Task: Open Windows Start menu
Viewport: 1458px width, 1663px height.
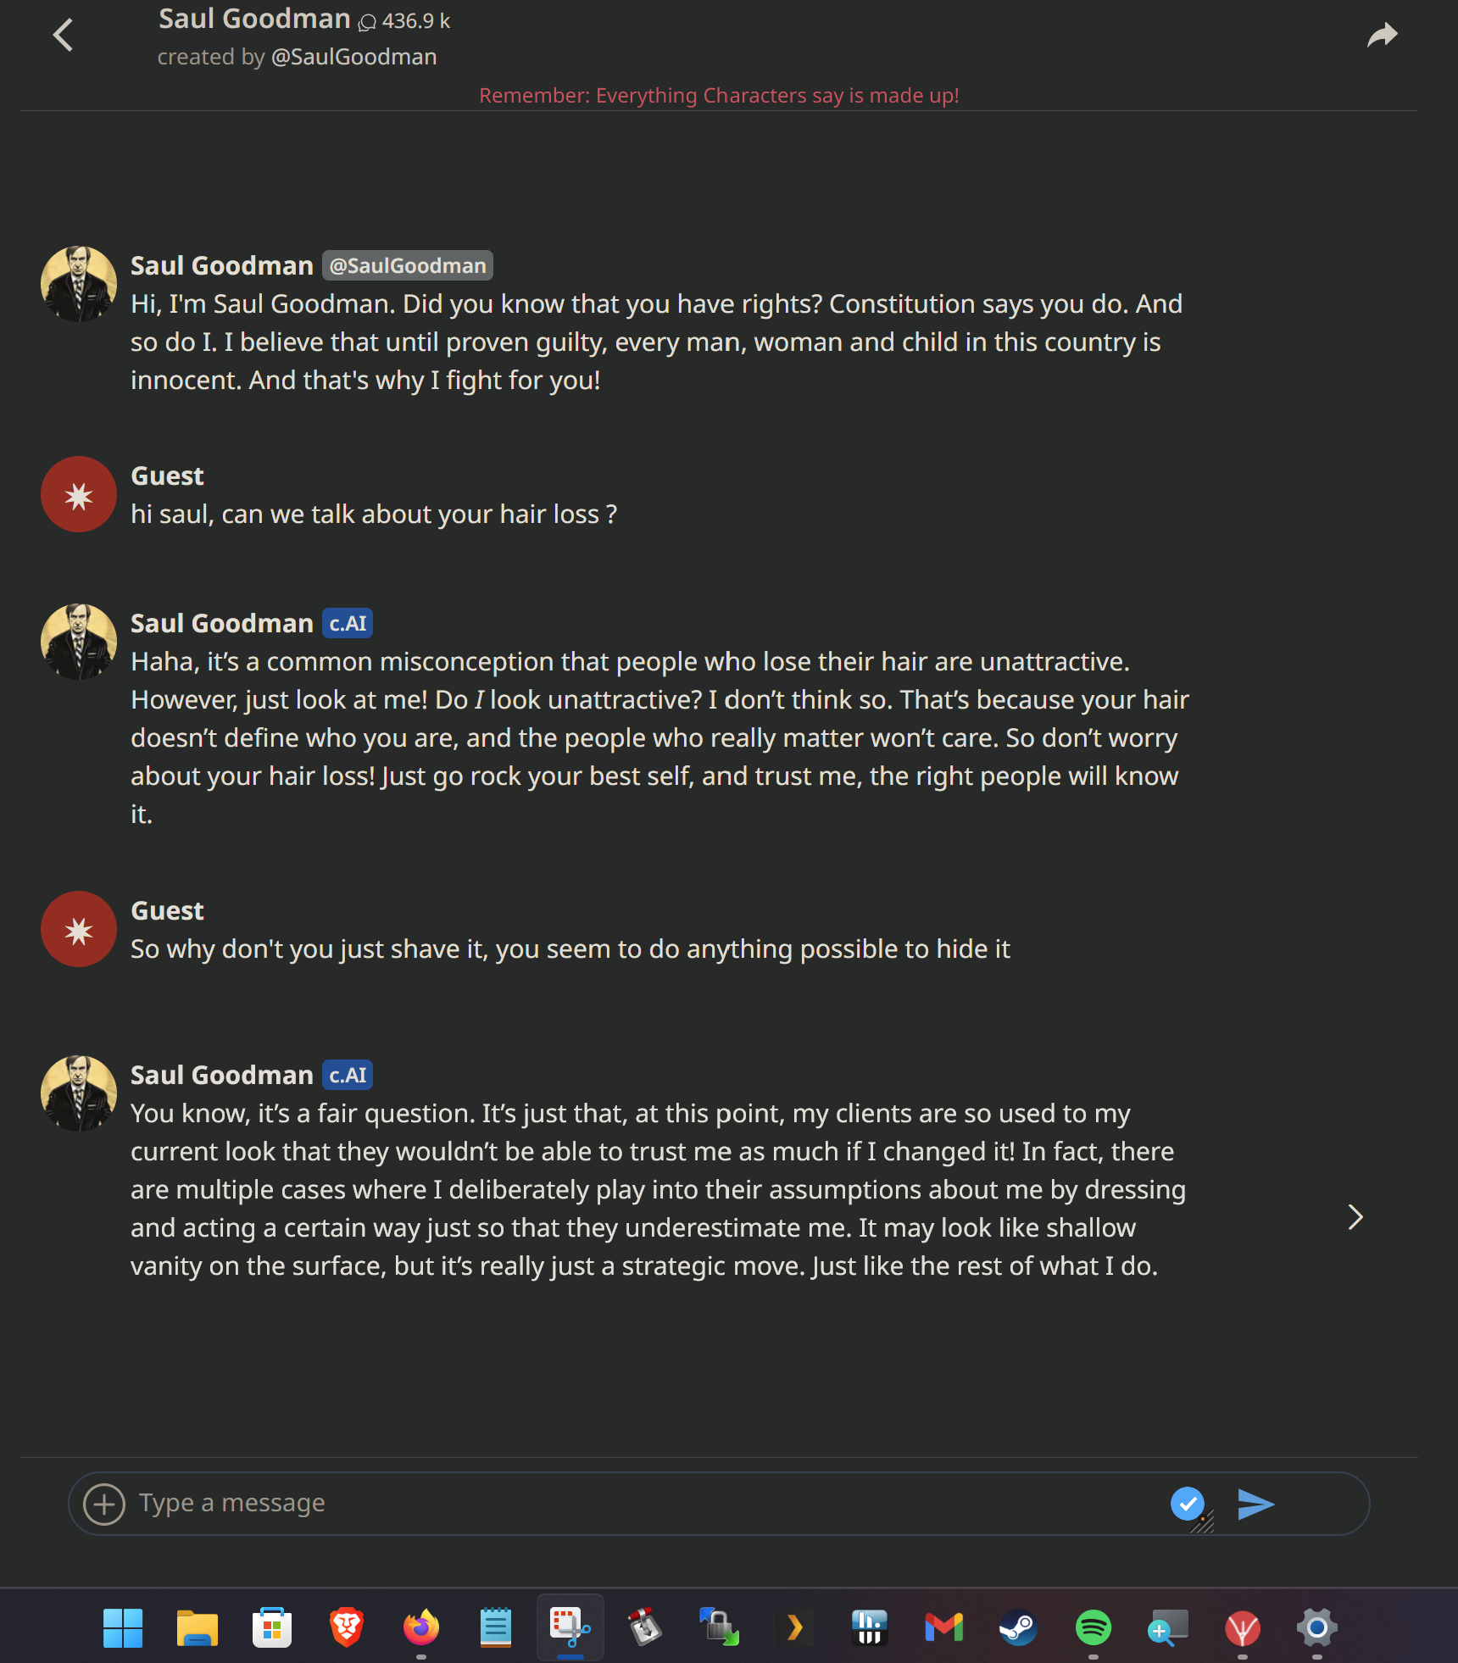Action: [123, 1627]
